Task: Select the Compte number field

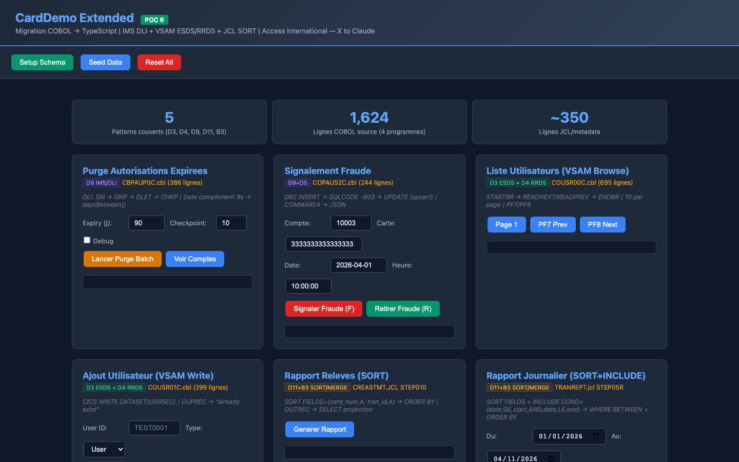Action: pyautogui.click(x=351, y=223)
